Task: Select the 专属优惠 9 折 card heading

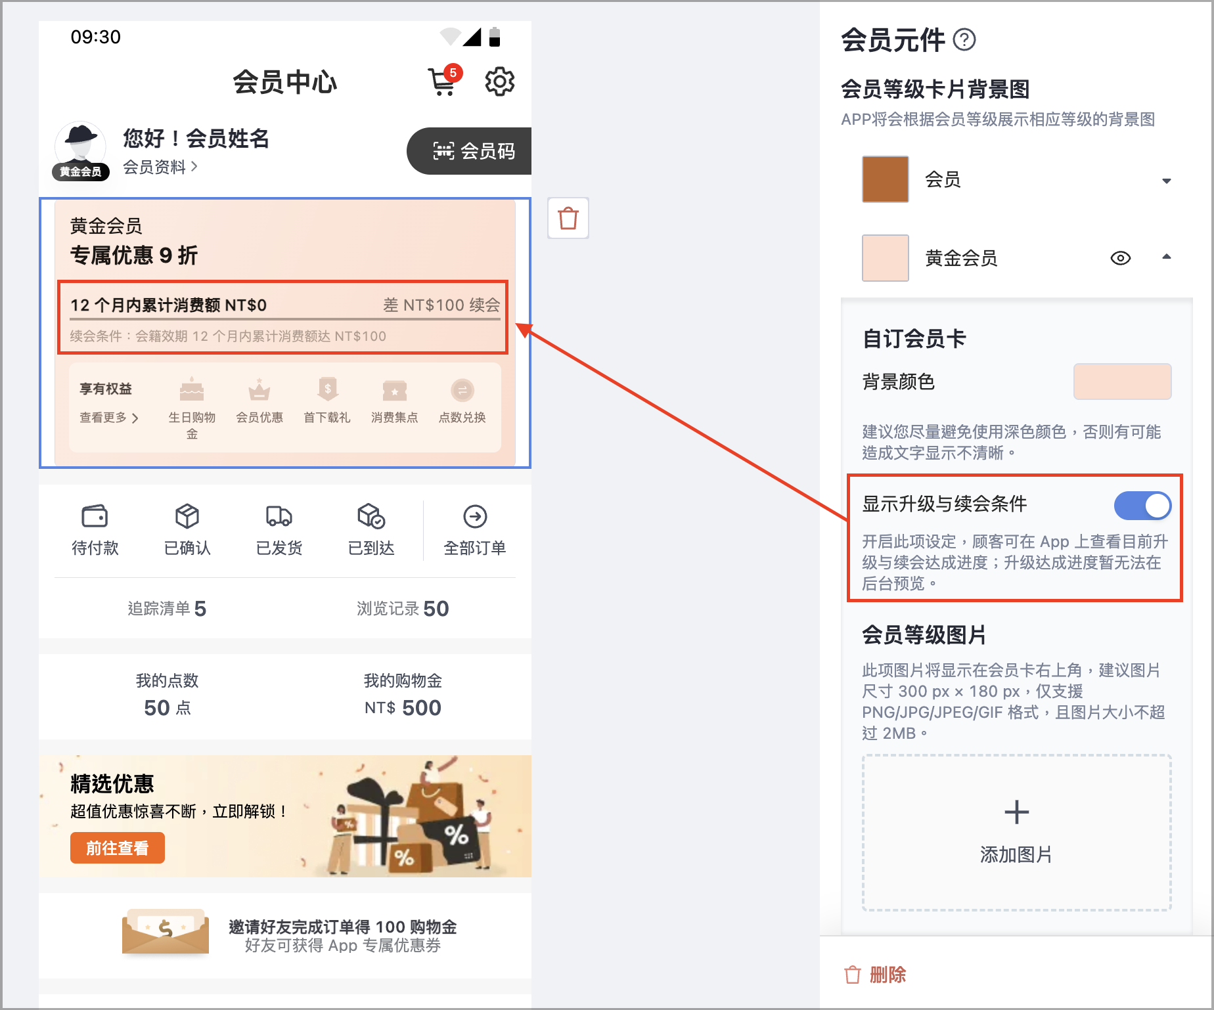Action: pyautogui.click(x=134, y=255)
